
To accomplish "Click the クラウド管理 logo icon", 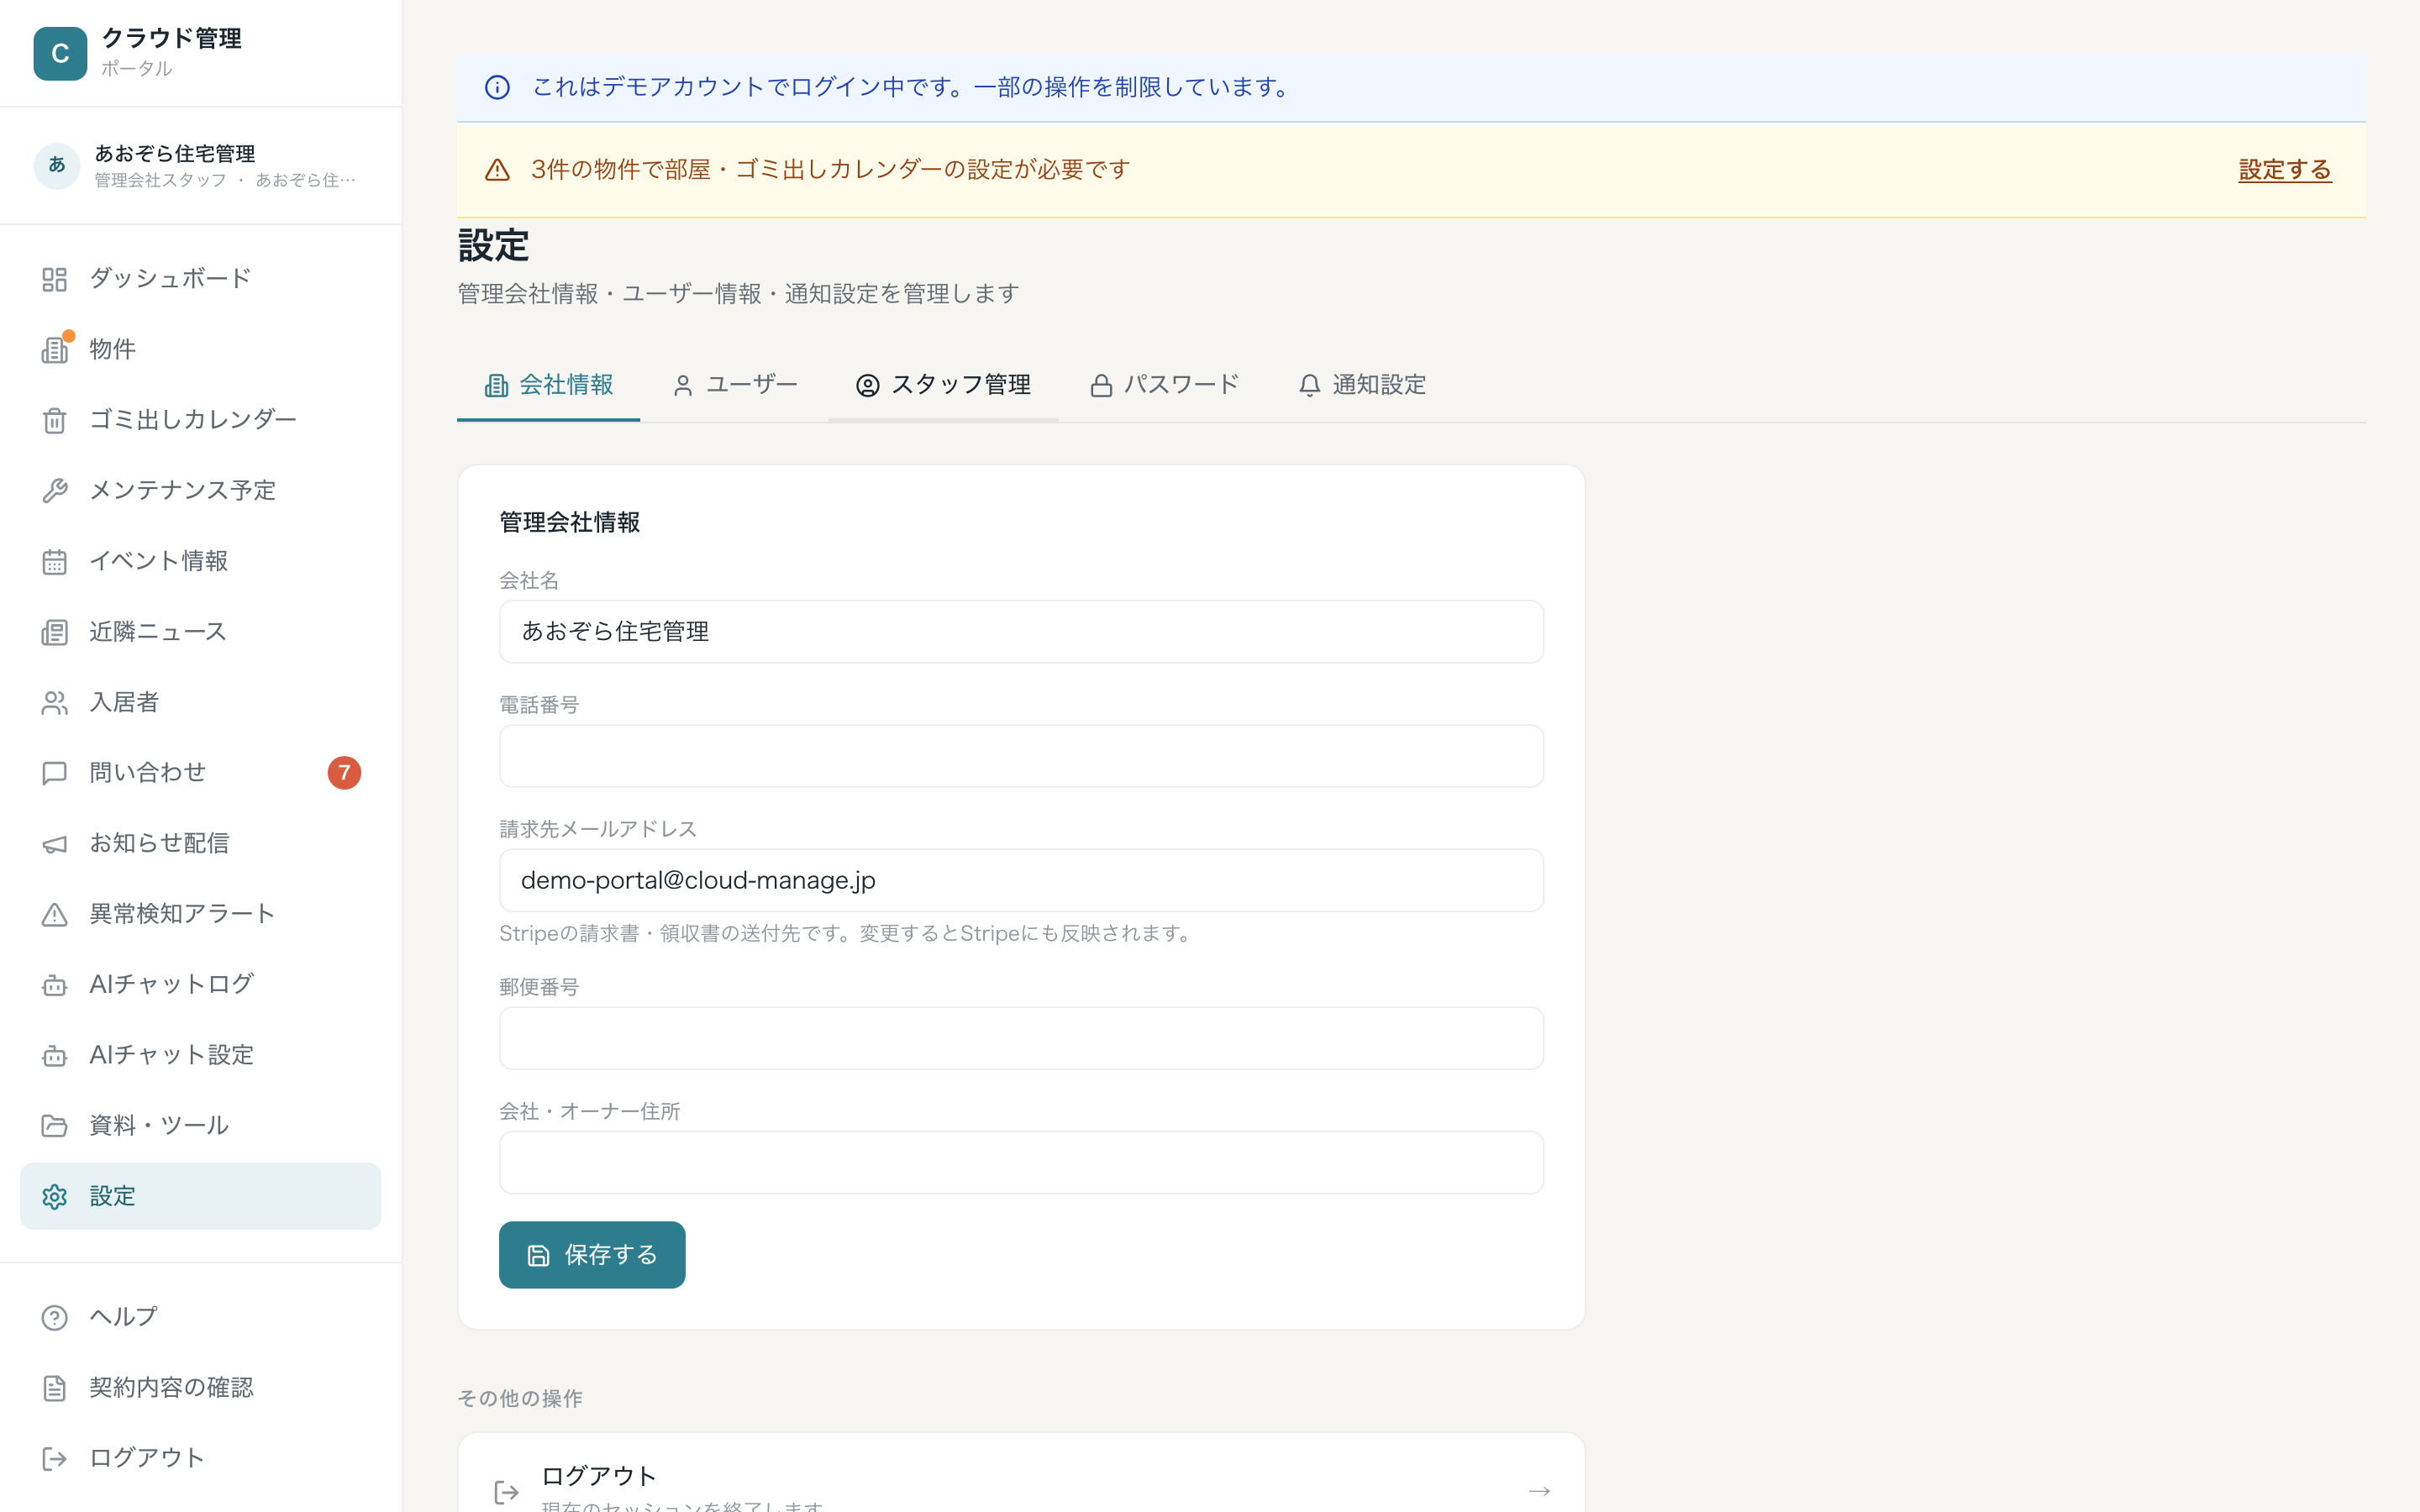I will tap(60, 53).
